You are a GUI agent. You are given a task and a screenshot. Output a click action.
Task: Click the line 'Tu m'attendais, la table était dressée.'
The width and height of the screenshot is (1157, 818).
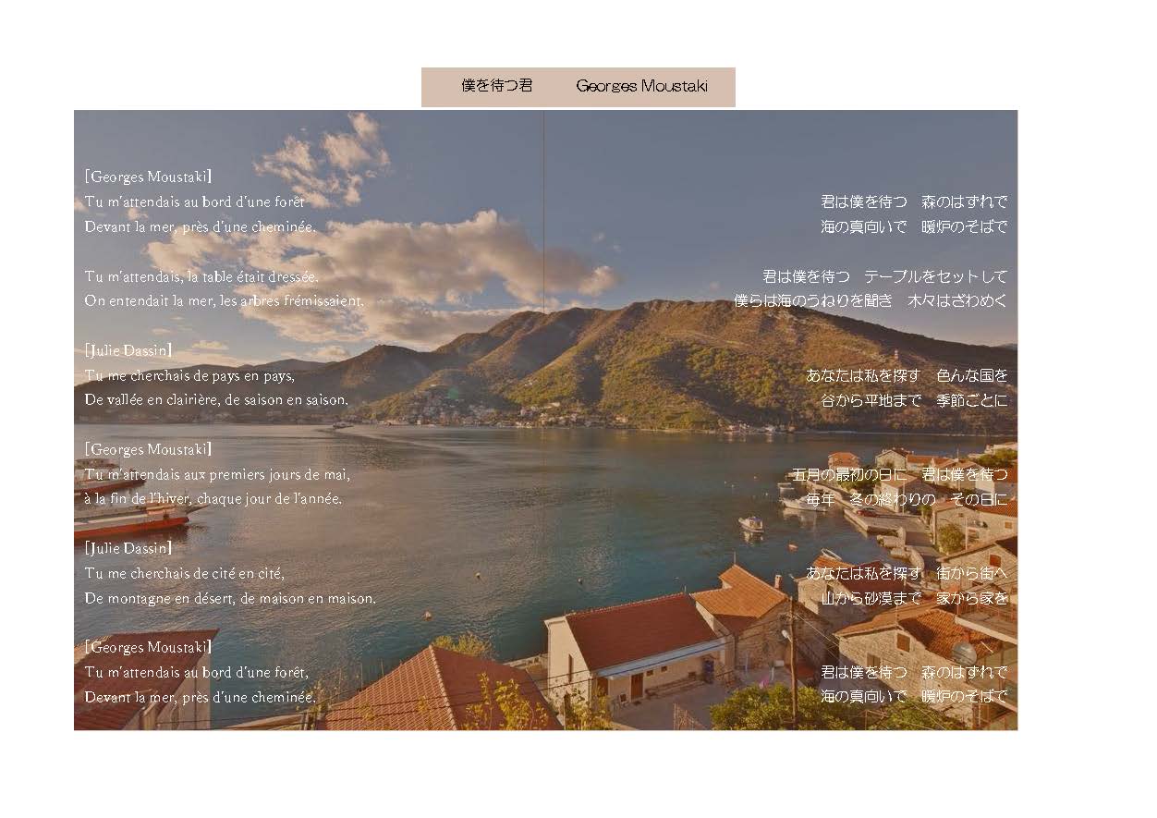(201, 276)
